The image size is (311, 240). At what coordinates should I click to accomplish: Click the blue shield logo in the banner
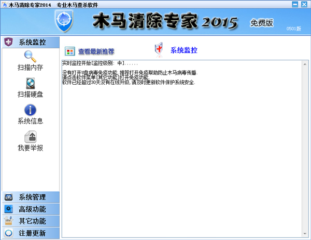pyautogui.click(x=64, y=21)
